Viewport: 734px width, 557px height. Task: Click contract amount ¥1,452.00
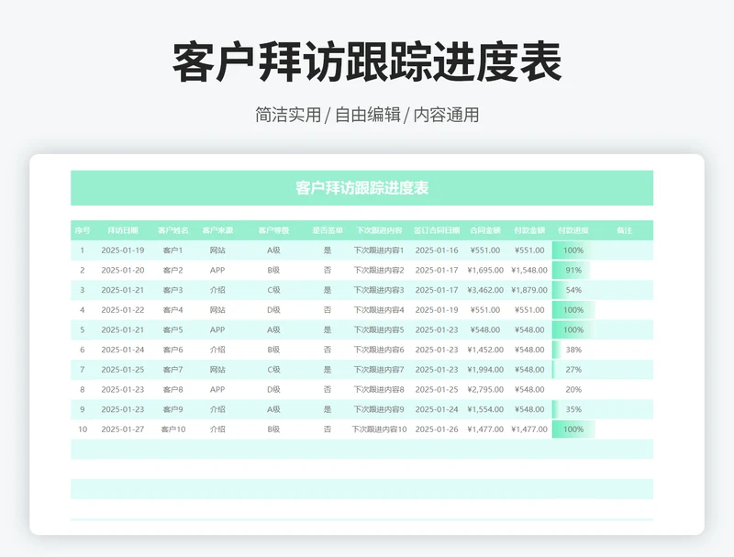(485, 350)
